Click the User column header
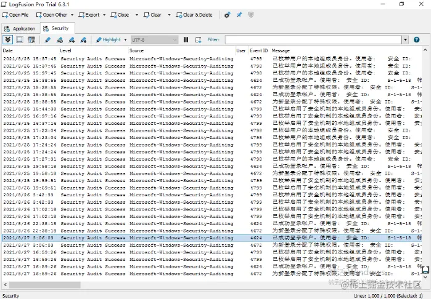Screen dimensions: 431x299 coord(241,50)
